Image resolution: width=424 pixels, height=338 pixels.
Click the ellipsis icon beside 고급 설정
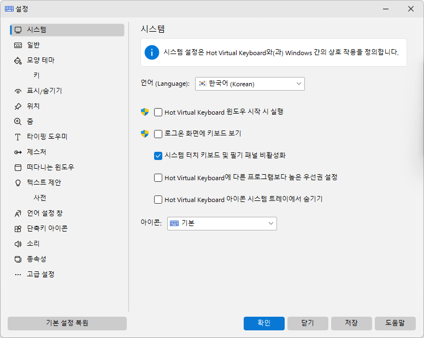(18, 275)
